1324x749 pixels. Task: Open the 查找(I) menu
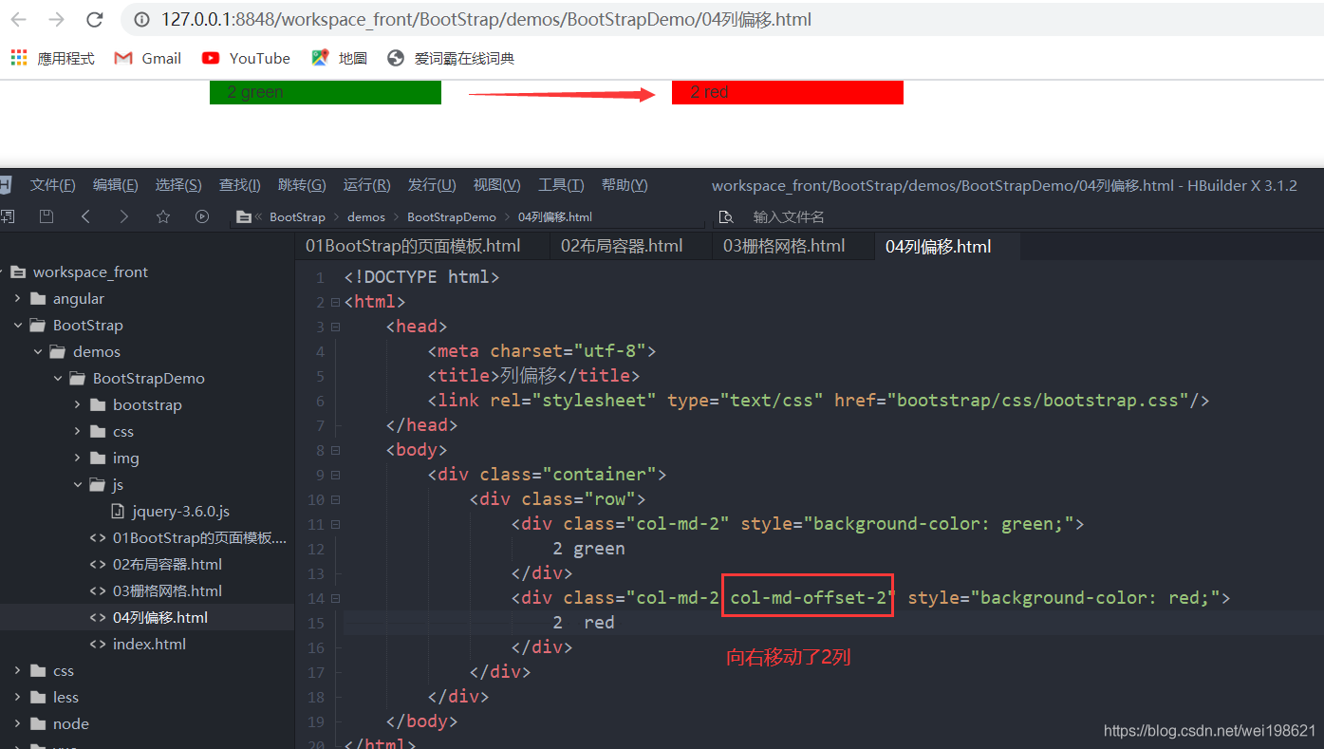[x=239, y=185]
